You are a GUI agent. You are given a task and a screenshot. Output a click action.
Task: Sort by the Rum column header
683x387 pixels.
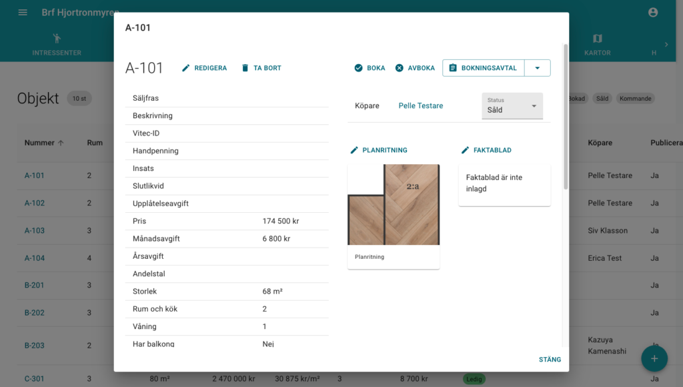click(95, 143)
